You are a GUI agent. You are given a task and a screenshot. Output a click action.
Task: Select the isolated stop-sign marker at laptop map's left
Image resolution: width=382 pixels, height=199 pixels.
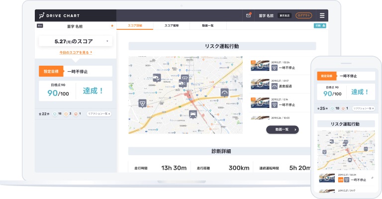coord(142,103)
